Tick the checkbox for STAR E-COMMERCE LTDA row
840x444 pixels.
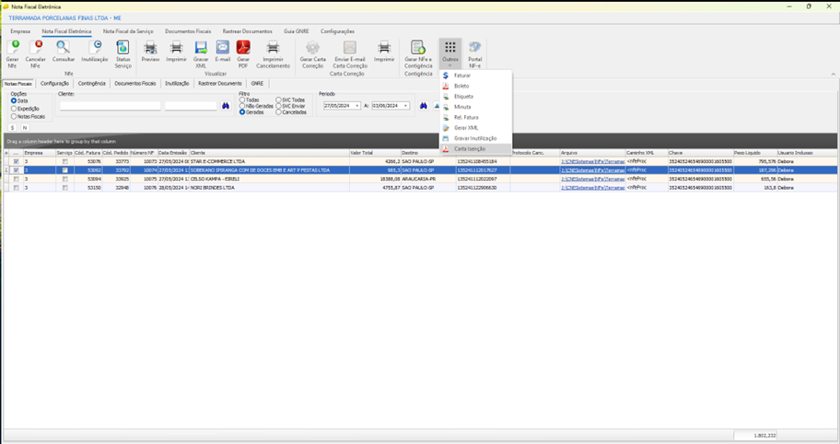16,161
